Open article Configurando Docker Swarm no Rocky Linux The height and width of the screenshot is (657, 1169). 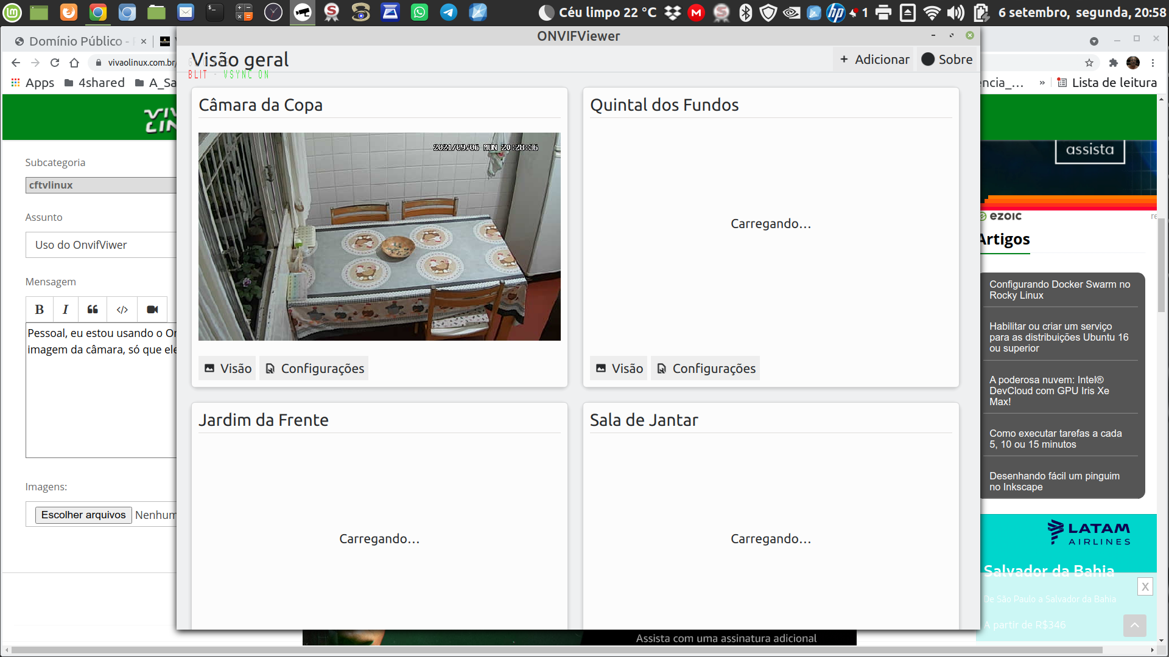pos(1059,290)
